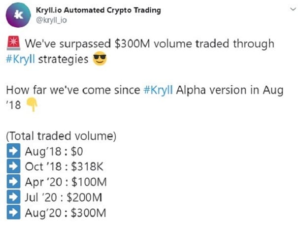The height and width of the screenshot is (229, 298).
Task: Click the sunglasses smiley emoji
Action: click(99, 58)
